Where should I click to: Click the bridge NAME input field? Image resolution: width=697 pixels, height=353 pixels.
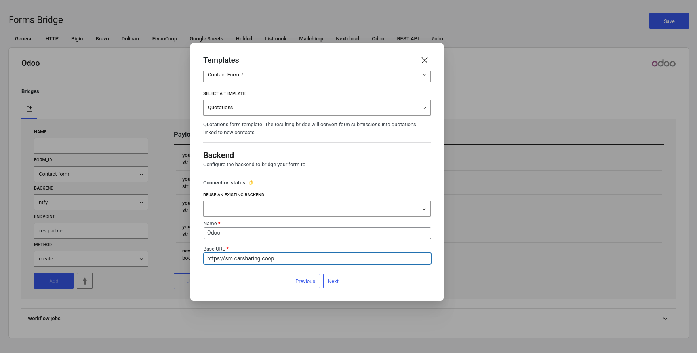(x=91, y=146)
